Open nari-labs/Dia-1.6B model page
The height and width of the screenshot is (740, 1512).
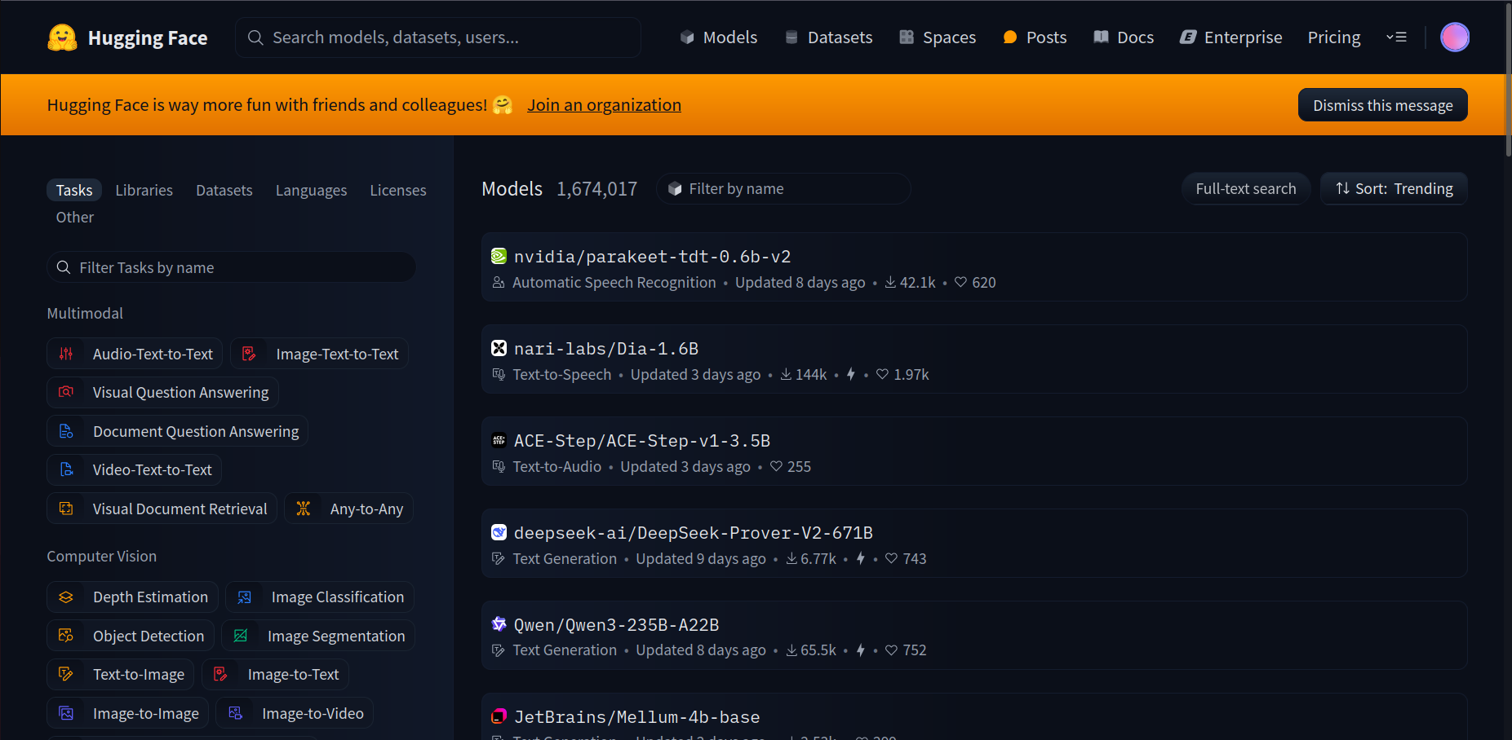pos(974,359)
